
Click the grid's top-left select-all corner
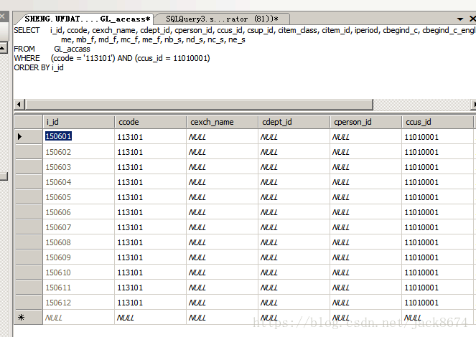[28, 122]
